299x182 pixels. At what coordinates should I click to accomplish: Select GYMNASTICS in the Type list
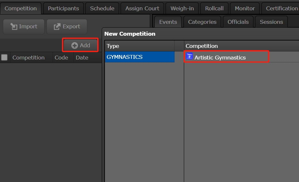pyautogui.click(x=125, y=57)
